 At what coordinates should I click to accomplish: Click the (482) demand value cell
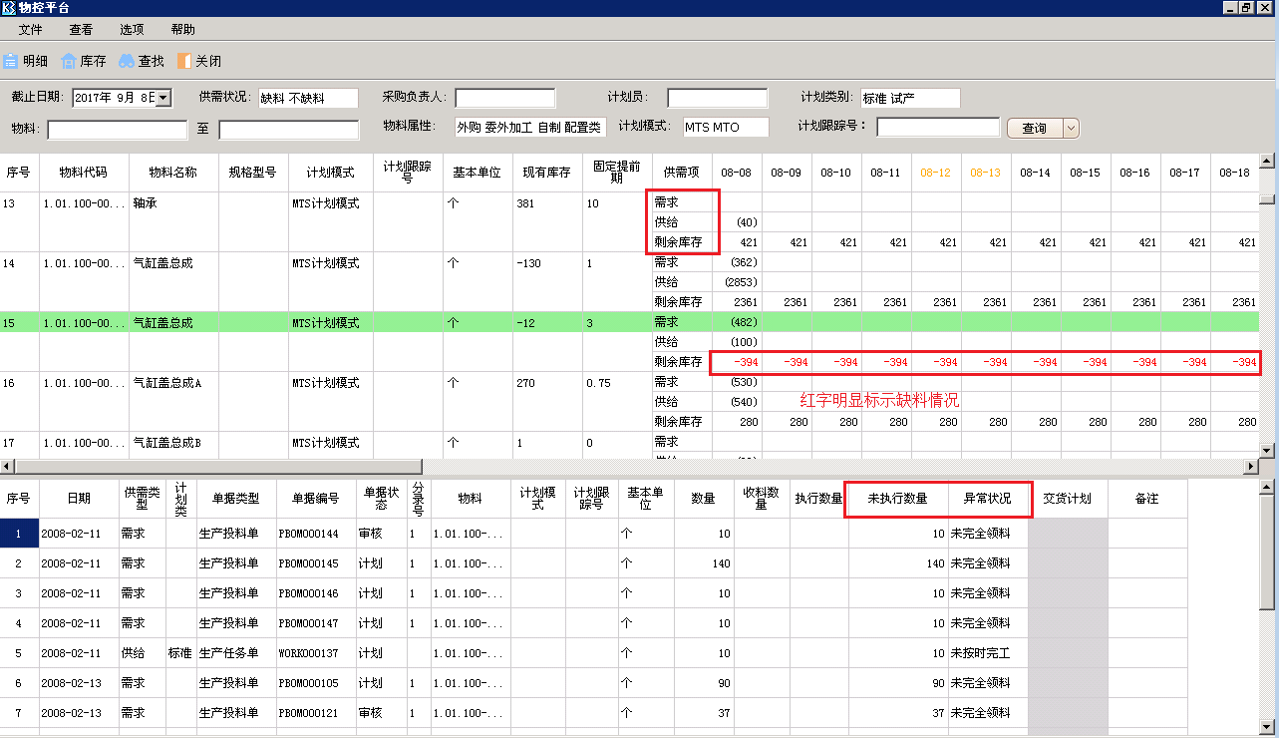coord(737,322)
